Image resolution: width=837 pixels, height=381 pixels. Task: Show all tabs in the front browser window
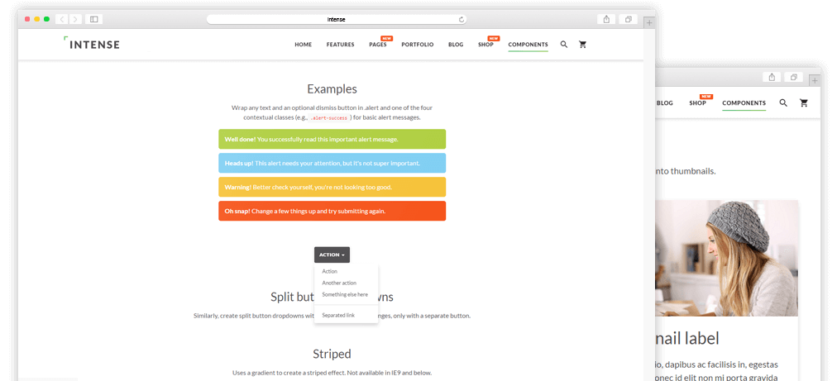[x=629, y=19]
